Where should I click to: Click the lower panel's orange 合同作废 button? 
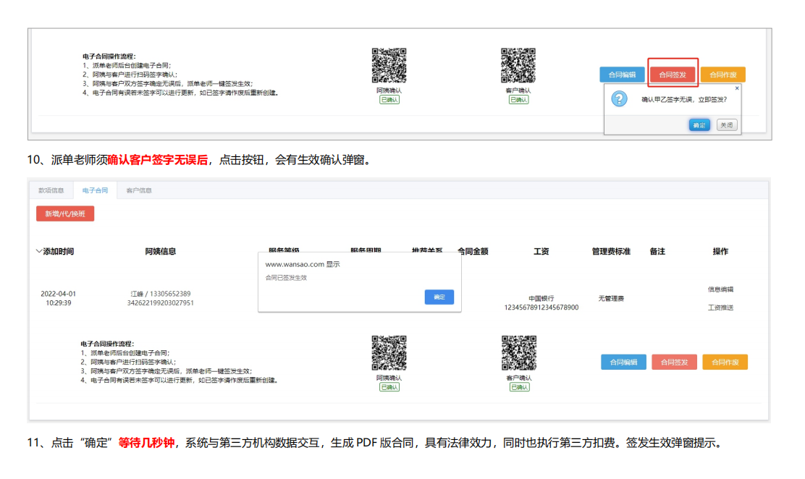click(725, 362)
